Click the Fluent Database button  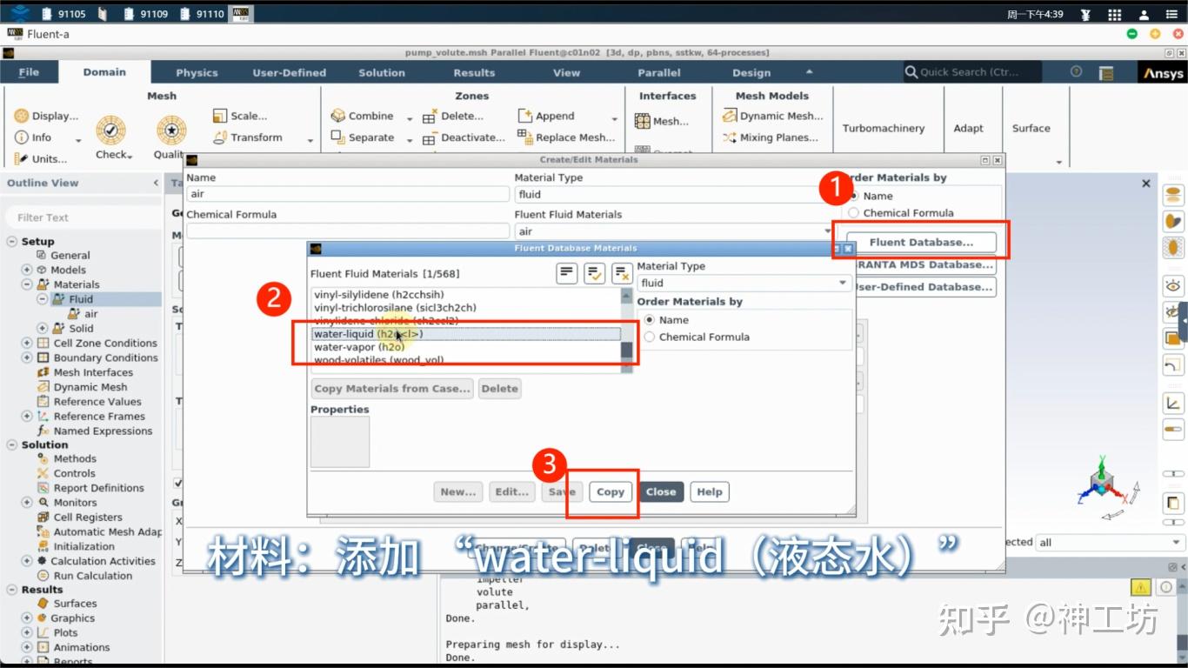(921, 242)
